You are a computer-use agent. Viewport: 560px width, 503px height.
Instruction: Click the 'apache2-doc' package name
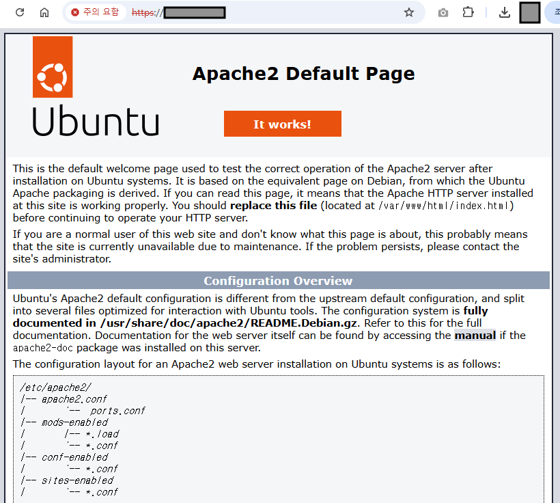pyautogui.click(x=43, y=348)
